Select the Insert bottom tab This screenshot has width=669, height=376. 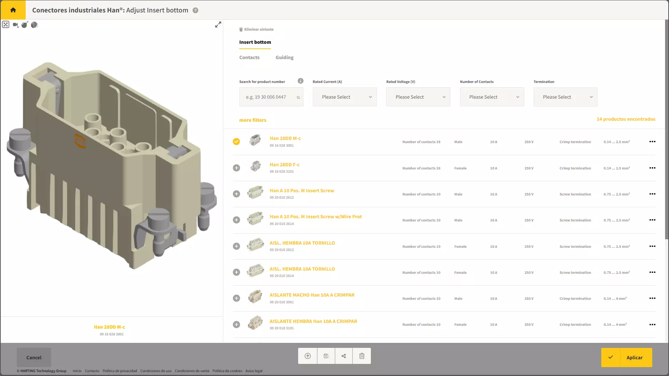(x=255, y=42)
